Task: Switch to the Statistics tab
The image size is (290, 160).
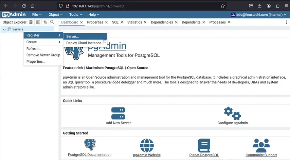Action: 134,22
